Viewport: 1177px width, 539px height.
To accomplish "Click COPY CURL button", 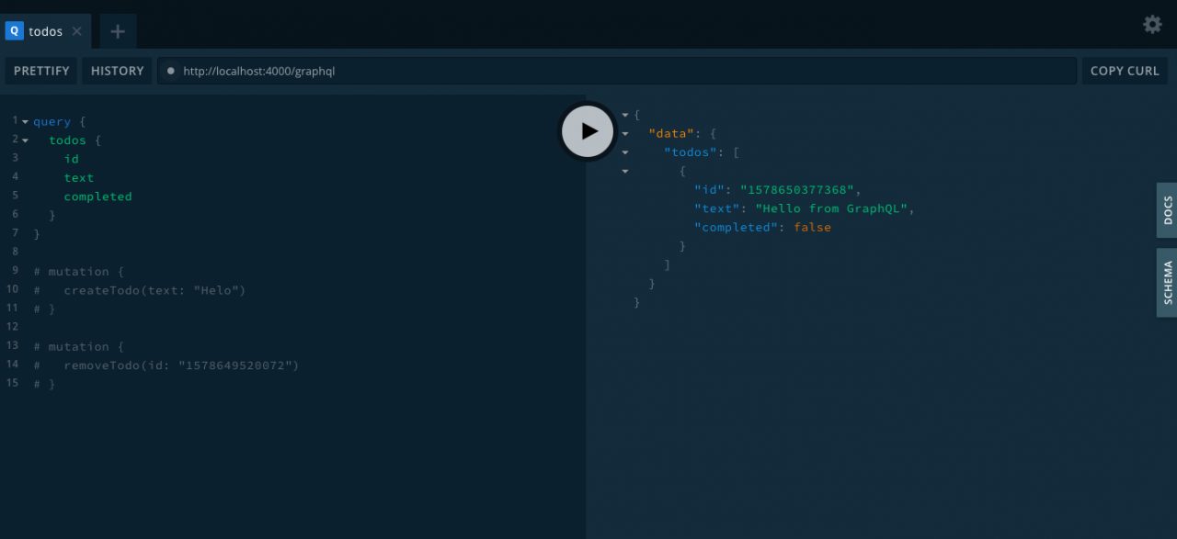I will coord(1124,71).
